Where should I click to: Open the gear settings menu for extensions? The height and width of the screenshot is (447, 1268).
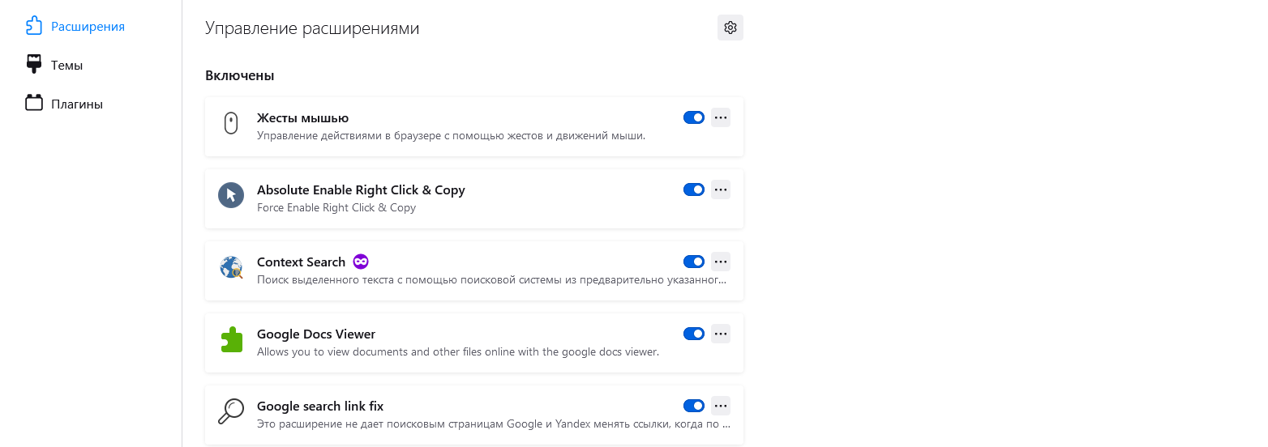[730, 28]
